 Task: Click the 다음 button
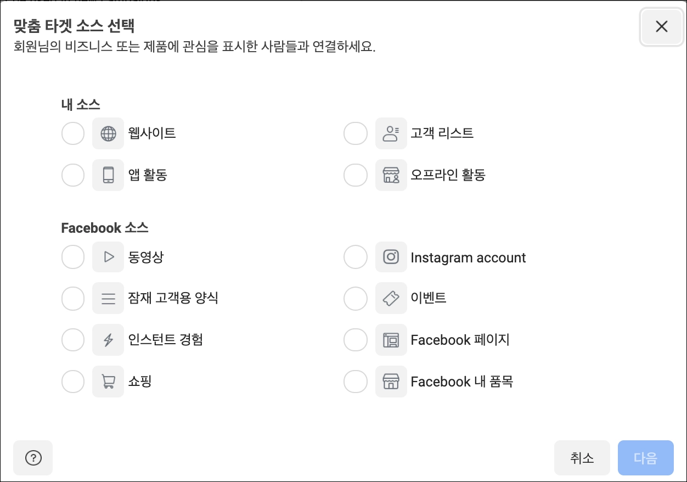click(x=645, y=458)
